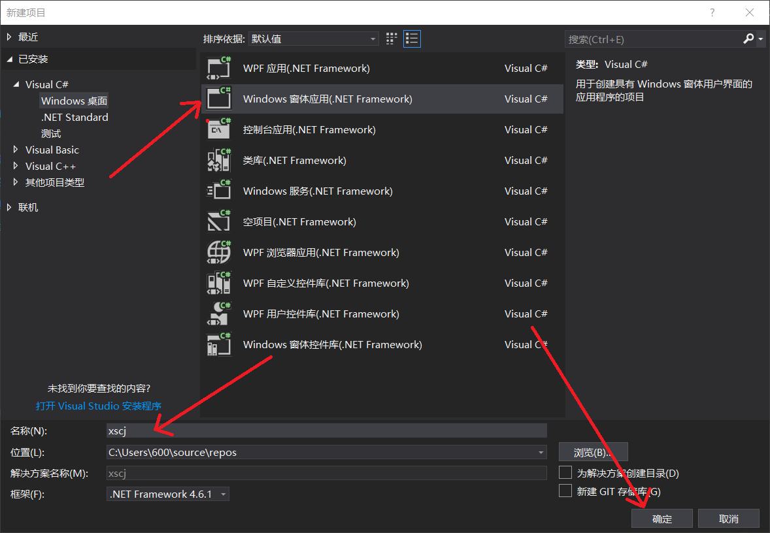Viewport: 770px width, 533px height.
Task: Expand the 最近 section
Action: point(9,37)
